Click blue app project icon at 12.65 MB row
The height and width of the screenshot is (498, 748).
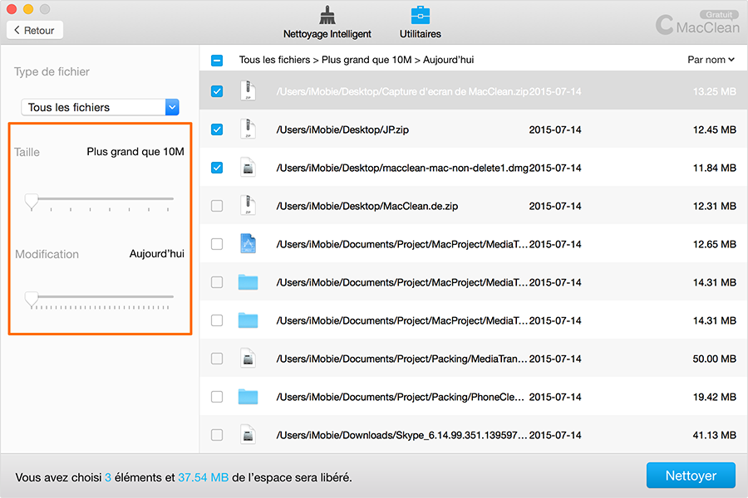(248, 243)
